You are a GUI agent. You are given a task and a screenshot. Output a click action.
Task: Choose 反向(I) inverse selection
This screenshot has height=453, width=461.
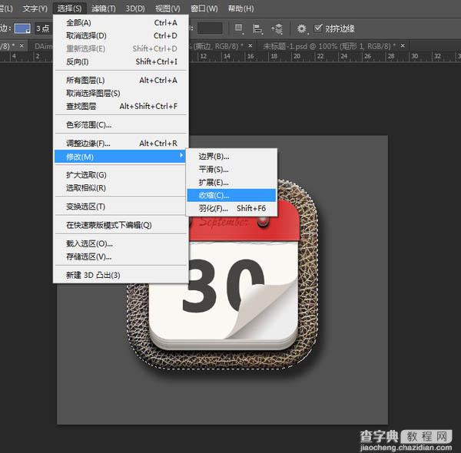tap(121, 61)
